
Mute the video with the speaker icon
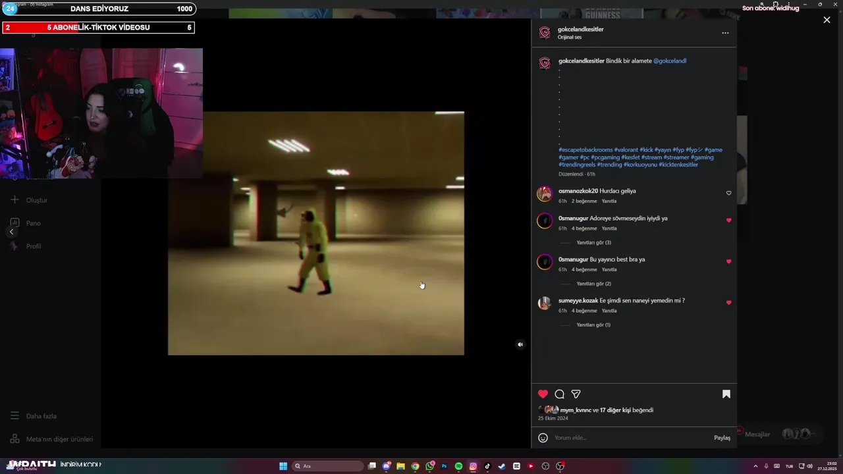click(x=520, y=344)
